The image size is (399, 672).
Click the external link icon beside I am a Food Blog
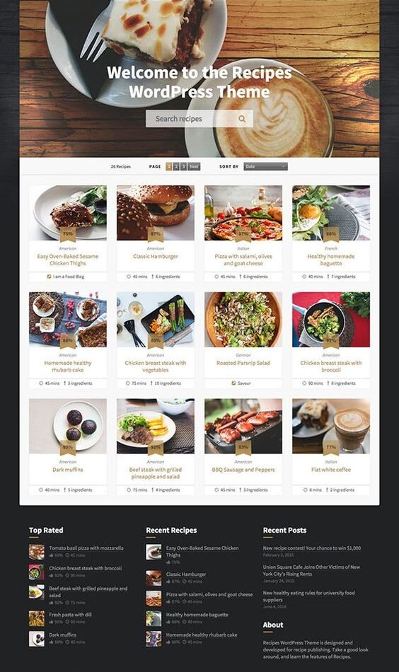click(50, 277)
